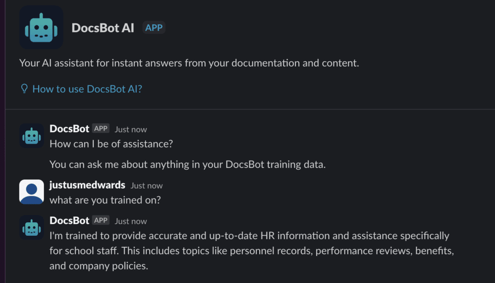495x283 pixels.
Task: Click DocsBot avatar beside the HR reply
Action: tap(31, 227)
